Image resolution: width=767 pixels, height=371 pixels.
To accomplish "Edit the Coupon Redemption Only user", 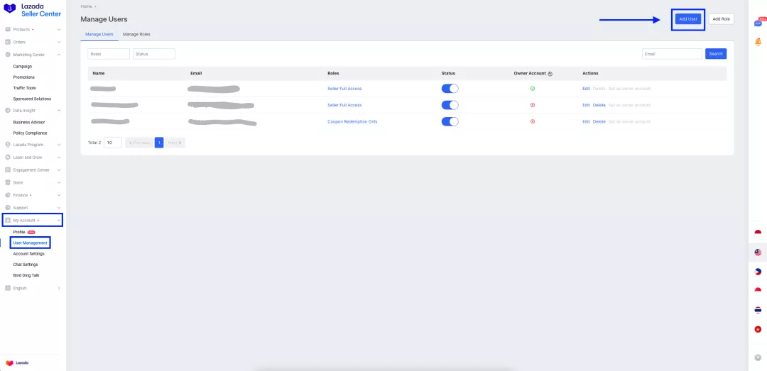I will tap(586, 121).
